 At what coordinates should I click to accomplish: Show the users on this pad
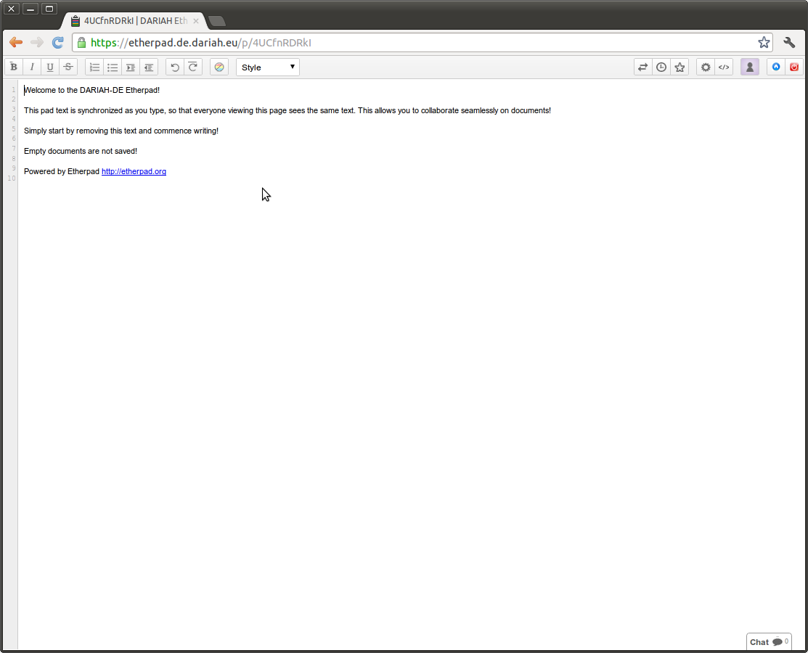pos(750,67)
